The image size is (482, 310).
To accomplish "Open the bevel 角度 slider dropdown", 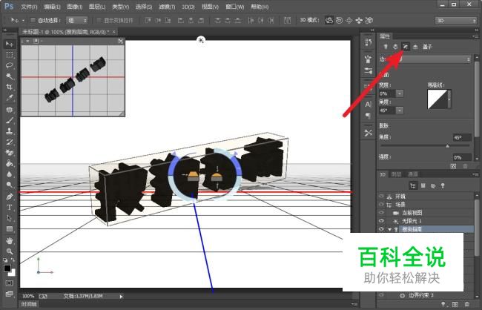I will pos(400,110).
